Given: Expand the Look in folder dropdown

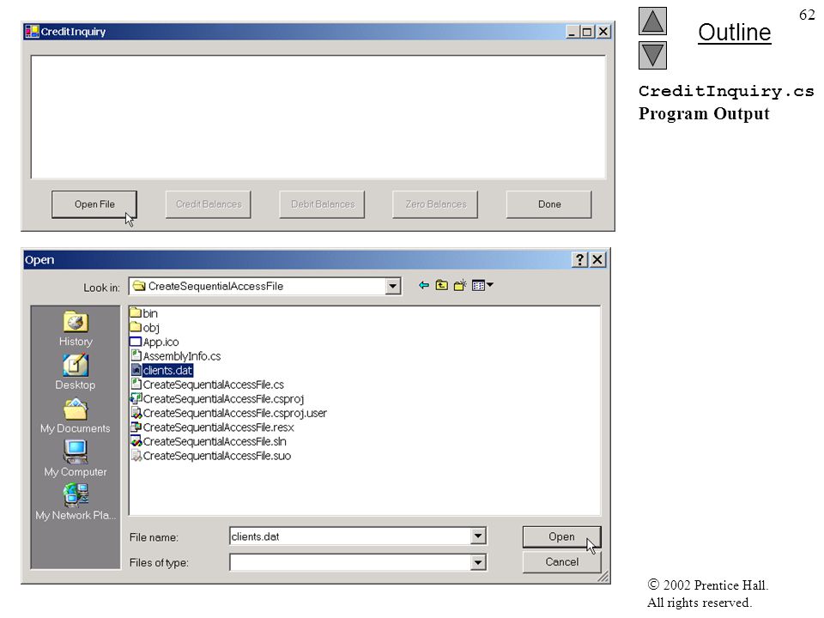Looking at the screenshot, I should click(392, 287).
